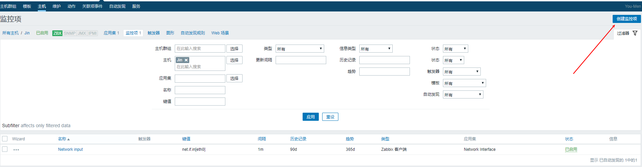Open the three-dot wizard menu for Network input
Screen dimensions: 642x167
(x=16, y=149)
